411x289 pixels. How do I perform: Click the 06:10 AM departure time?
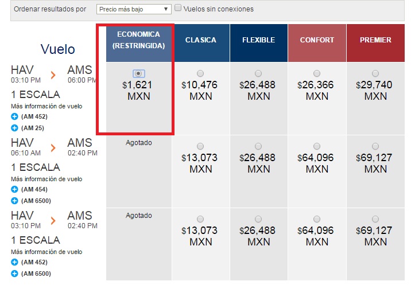click(x=26, y=153)
